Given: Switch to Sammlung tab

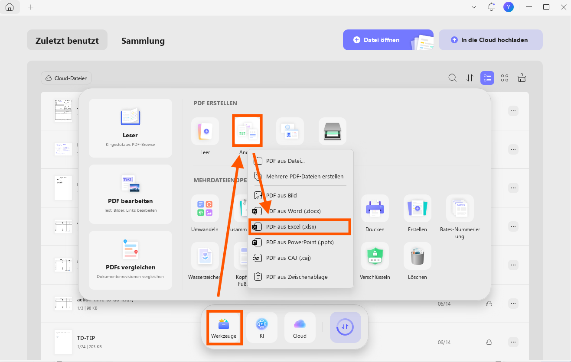Looking at the screenshot, I should [143, 41].
